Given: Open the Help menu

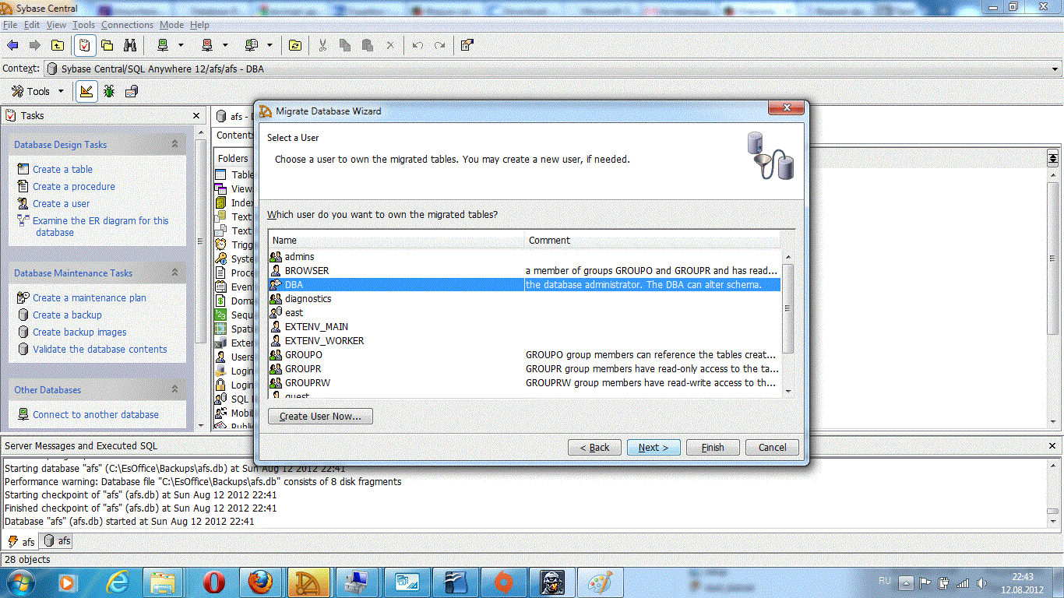Looking at the screenshot, I should [199, 25].
